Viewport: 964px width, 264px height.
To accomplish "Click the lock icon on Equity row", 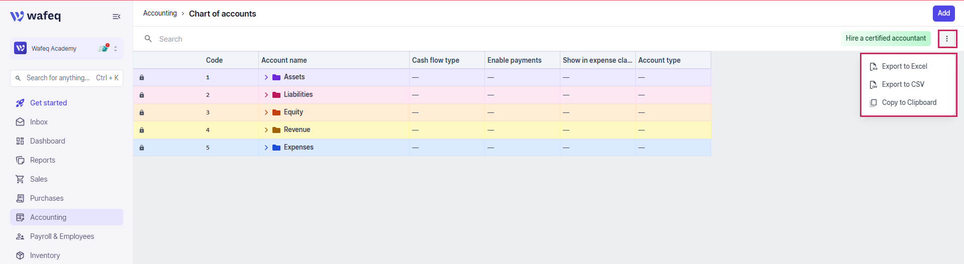I will 142,112.
